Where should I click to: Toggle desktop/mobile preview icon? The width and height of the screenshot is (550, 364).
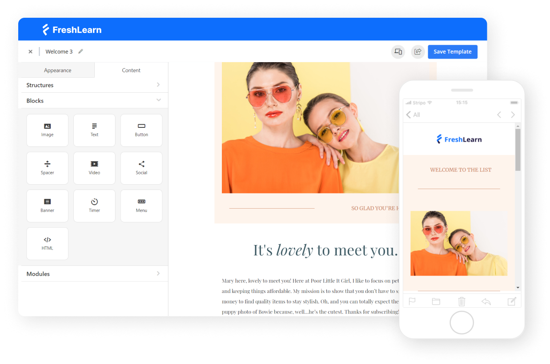tap(398, 51)
